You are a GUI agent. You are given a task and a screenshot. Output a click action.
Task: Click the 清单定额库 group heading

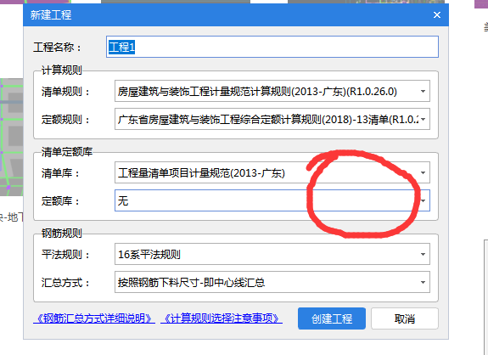point(67,152)
